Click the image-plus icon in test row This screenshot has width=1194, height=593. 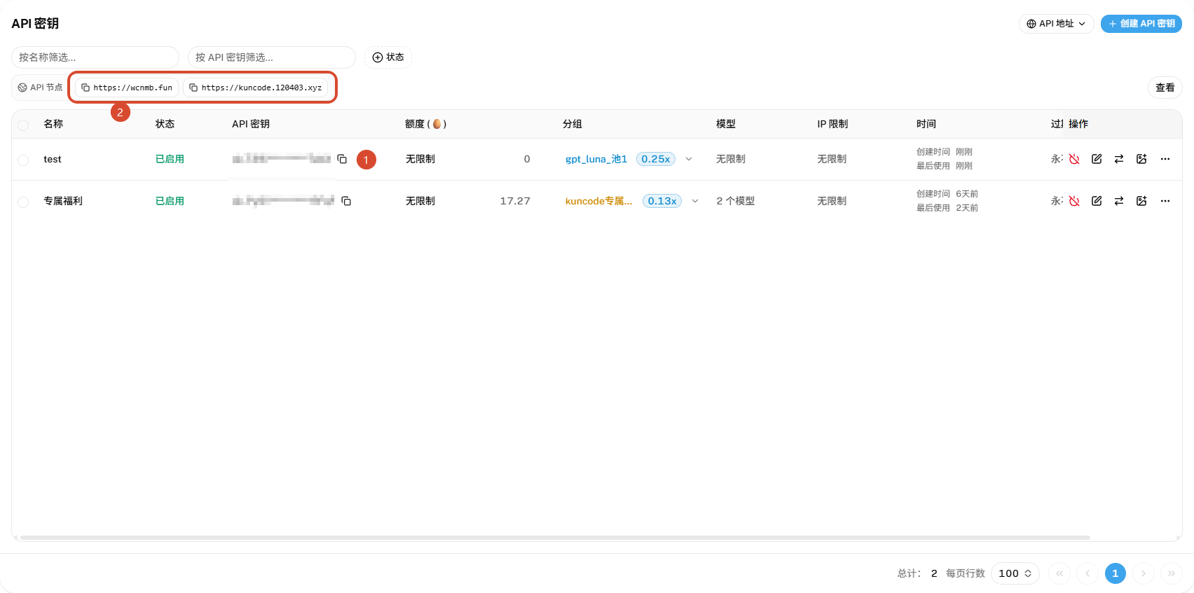tap(1141, 159)
